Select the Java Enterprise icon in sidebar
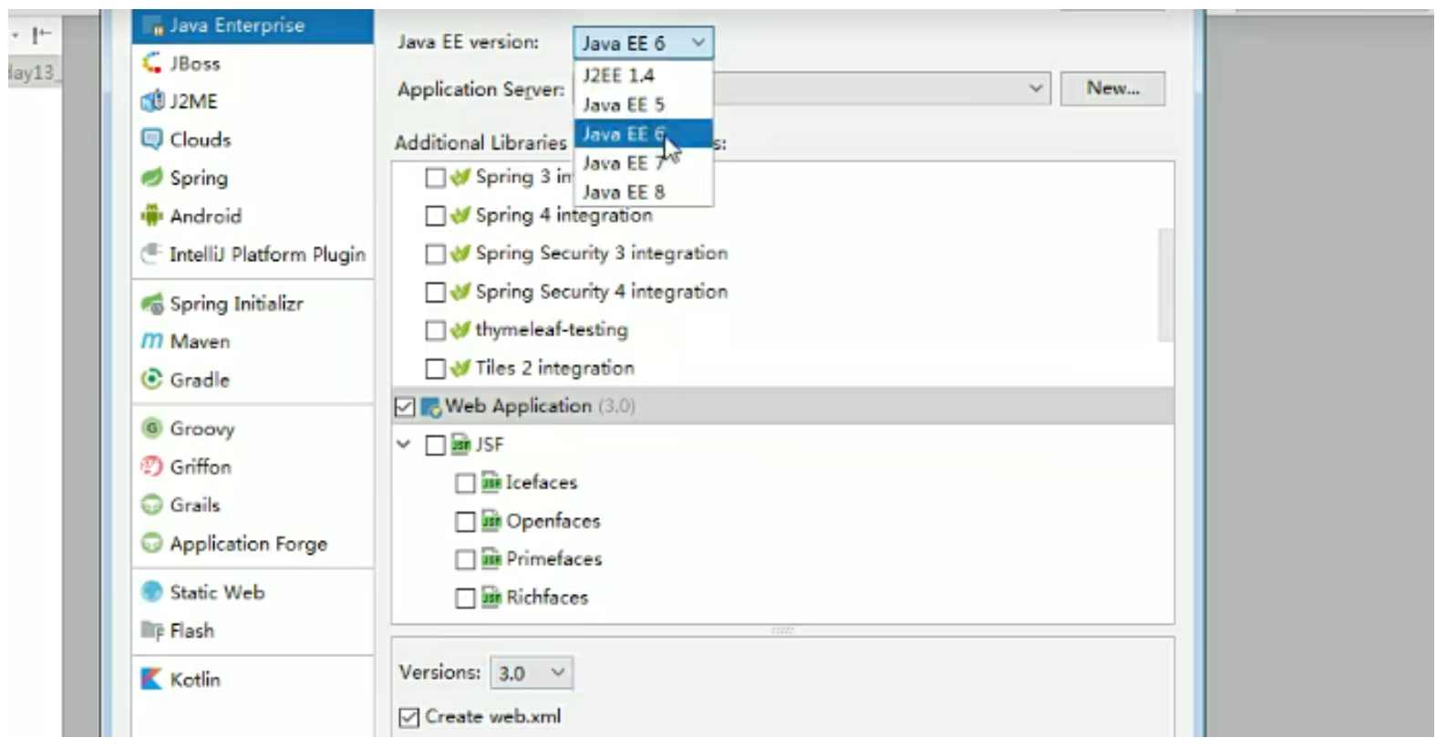 coord(153,26)
